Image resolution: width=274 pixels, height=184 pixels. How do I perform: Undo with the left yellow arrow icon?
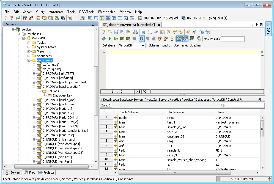[x=175, y=32]
